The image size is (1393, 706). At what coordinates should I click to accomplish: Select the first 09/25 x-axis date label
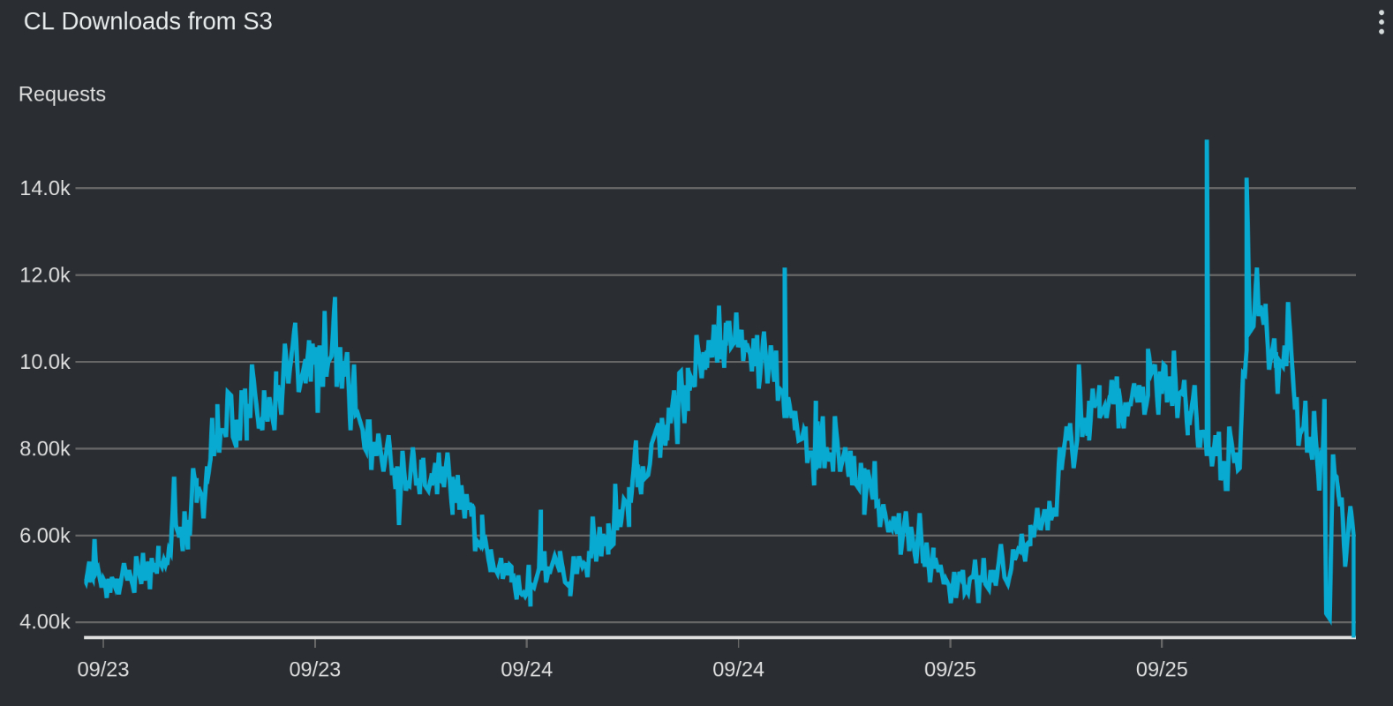[950, 669]
